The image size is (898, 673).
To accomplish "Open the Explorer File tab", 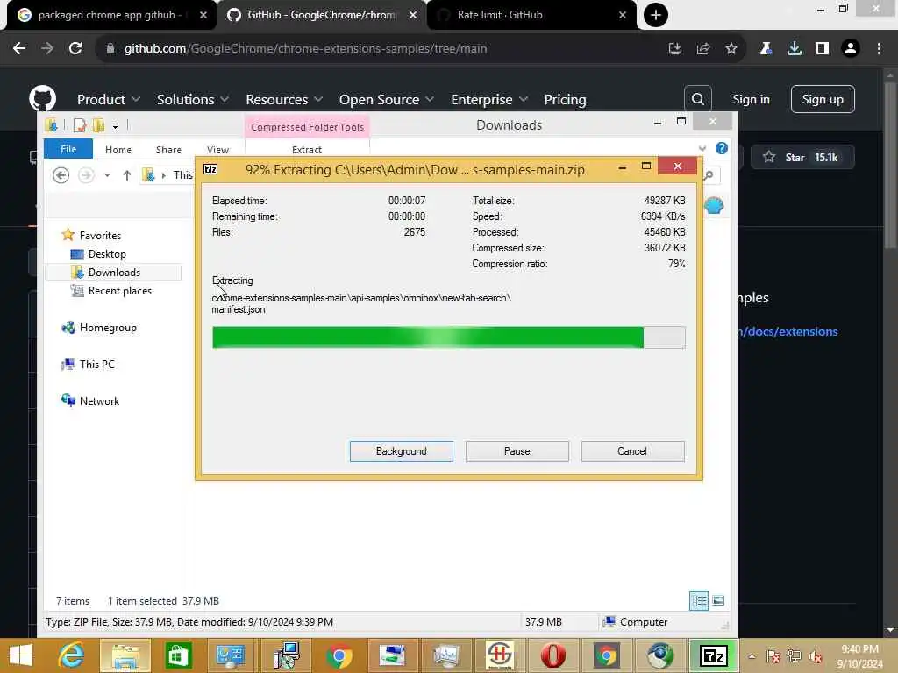I will tap(68, 149).
